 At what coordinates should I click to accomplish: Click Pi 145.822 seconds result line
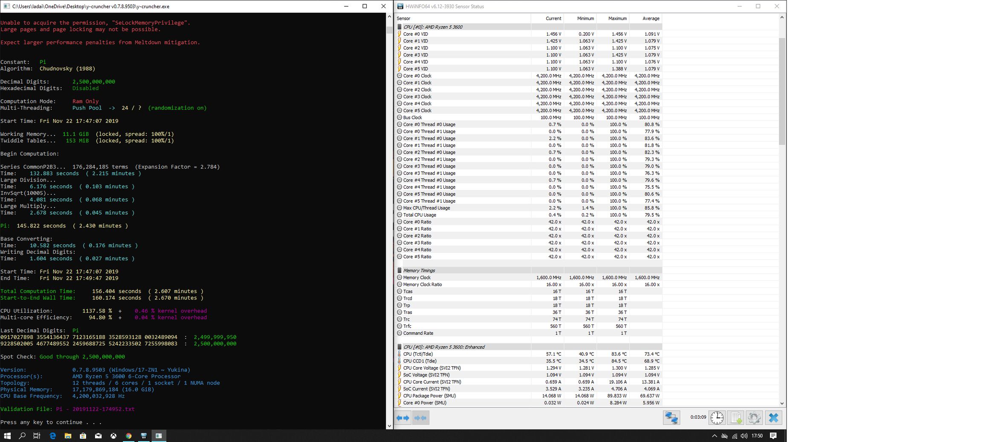[x=64, y=226]
